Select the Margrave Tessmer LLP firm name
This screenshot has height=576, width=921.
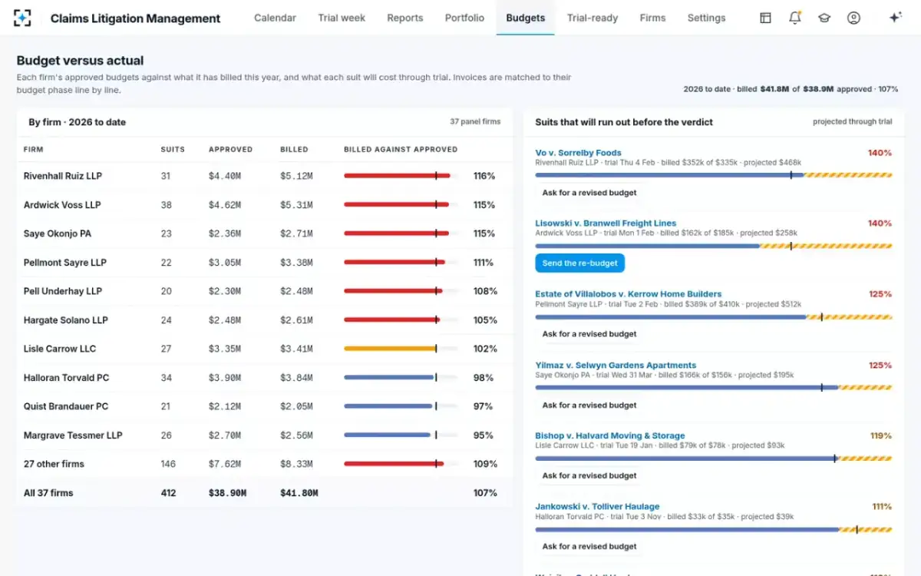point(73,435)
